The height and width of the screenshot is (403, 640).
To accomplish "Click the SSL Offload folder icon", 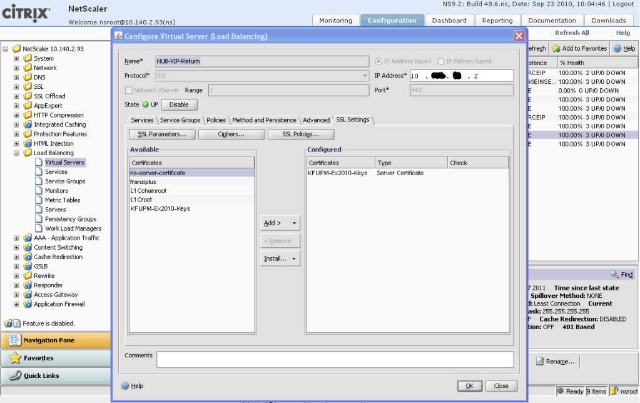I will click(28, 96).
